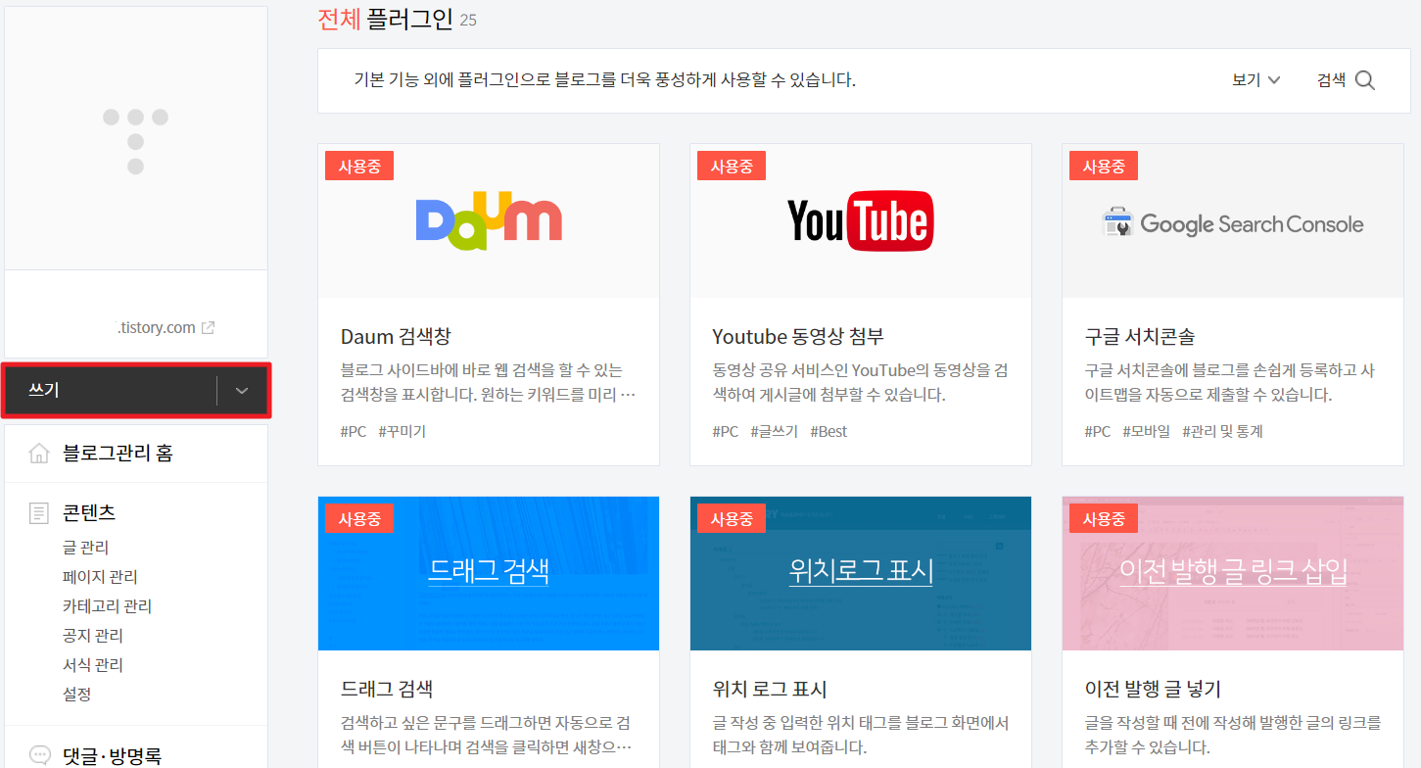Image resolution: width=1421 pixels, height=768 pixels.
Task: Click the #모바일 tag
Action: [x=1147, y=431]
